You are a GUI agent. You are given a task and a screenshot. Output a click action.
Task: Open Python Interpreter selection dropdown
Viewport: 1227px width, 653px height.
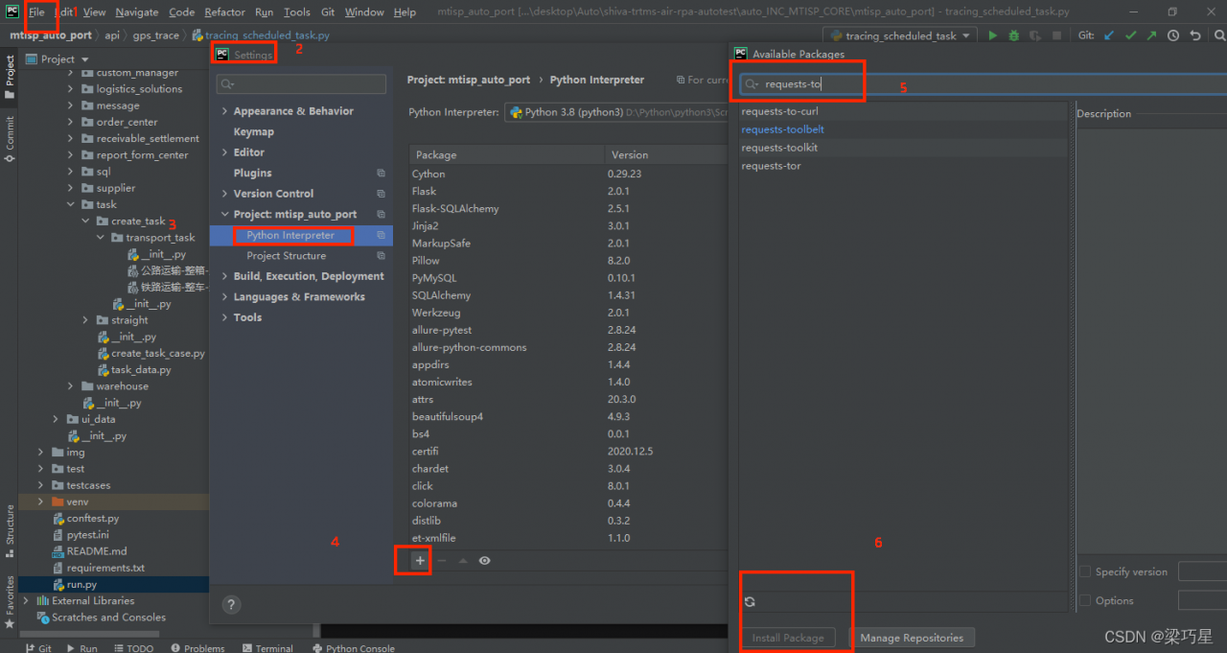(x=616, y=112)
